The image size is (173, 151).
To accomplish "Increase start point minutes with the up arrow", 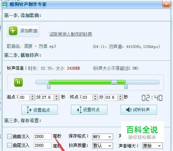I will coord(32,96).
